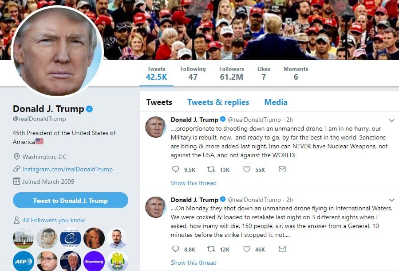This screenshot has width=399, height=271.
Task: Expand options chevron on second tweet
Action: pyautogui.click(x=391, y=200)
